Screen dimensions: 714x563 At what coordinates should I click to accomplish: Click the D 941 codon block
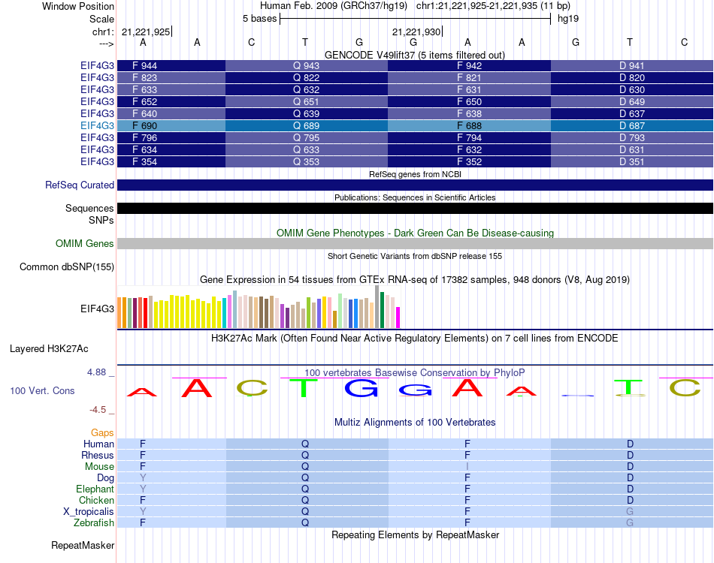tap(632, 65)
